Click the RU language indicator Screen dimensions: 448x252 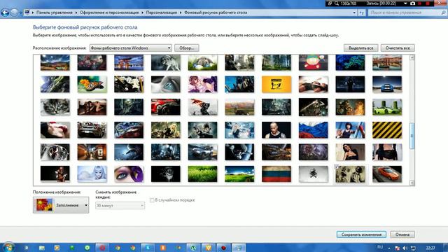point(380,247)
